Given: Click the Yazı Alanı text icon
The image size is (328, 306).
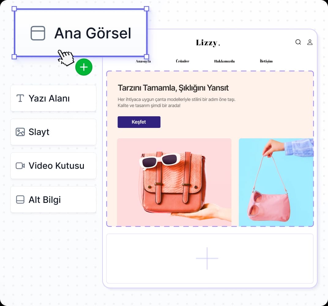Looking at the screenshot, I should (20, 98).
